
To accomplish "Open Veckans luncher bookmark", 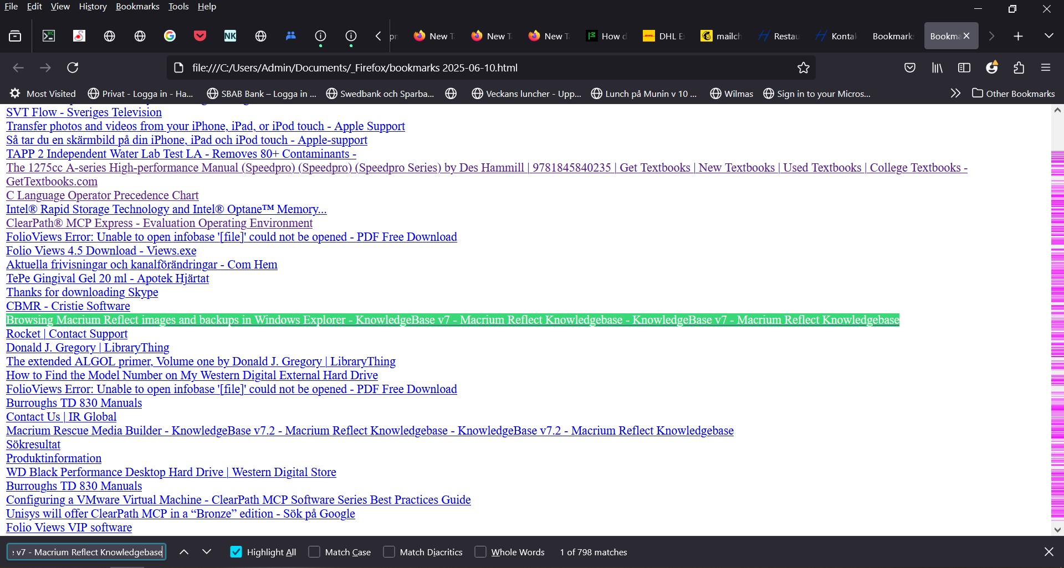I will tap(526, 94).
